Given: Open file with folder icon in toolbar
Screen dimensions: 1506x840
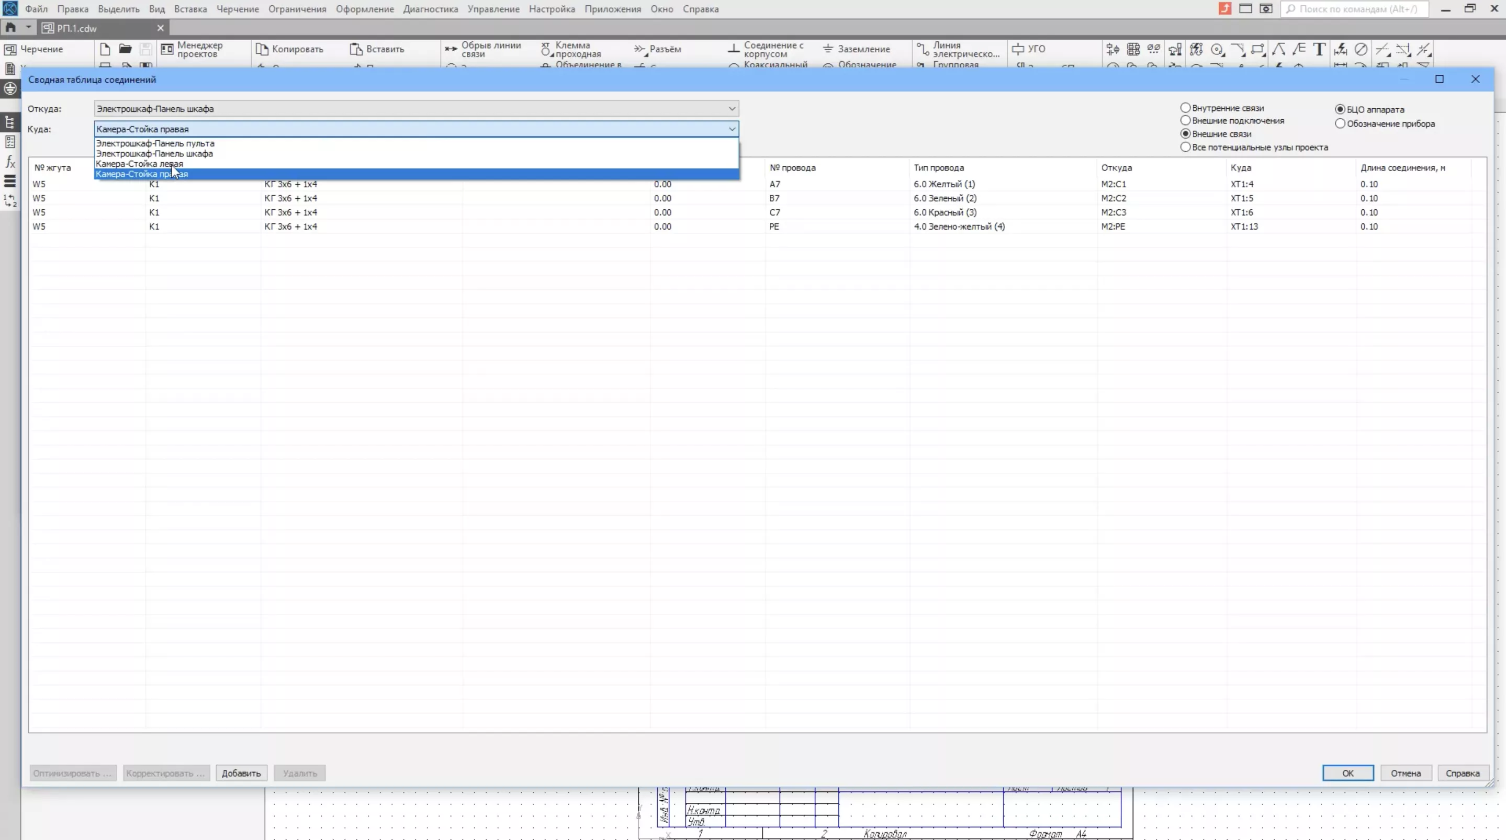Looking at the screenshot, I should (125, 49).
